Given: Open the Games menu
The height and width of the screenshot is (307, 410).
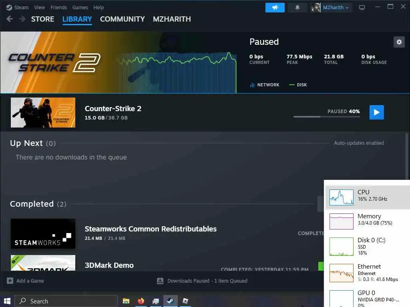Looking at the screenshot, I should tap(80, 8).
